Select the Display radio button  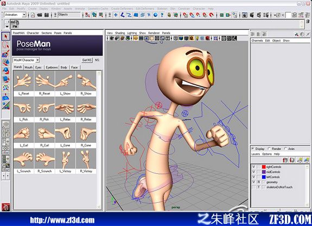click(253, 149)
